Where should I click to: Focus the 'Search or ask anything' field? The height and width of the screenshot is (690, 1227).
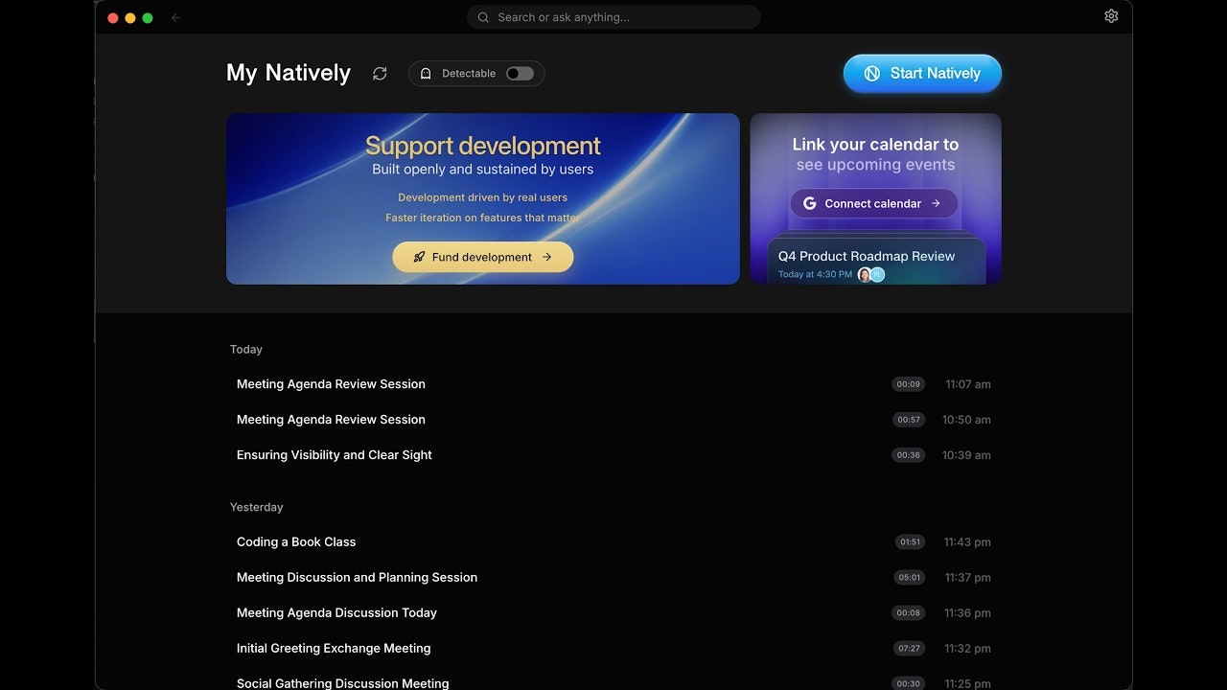tap(613, 17)
